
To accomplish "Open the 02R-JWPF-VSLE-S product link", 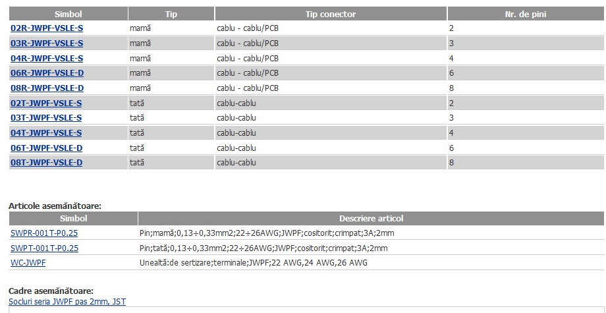I will (x=47, y=28).
